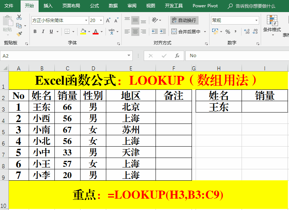Select the Format Painter brush
The height and width of the screenshot is (210, 289).
[19, 34]
